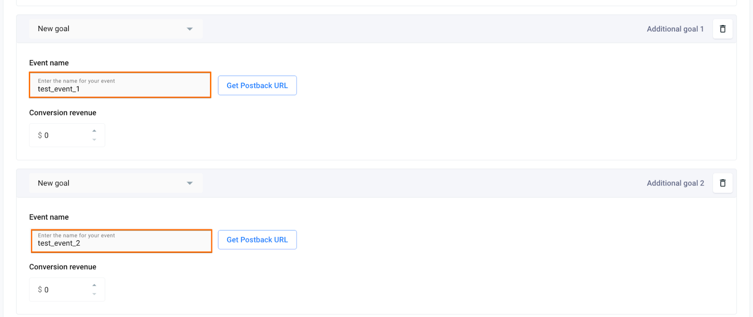Screen dimensions: 753x317
Task: Click the Additional goal 2 label
Action: pos(675,183)
